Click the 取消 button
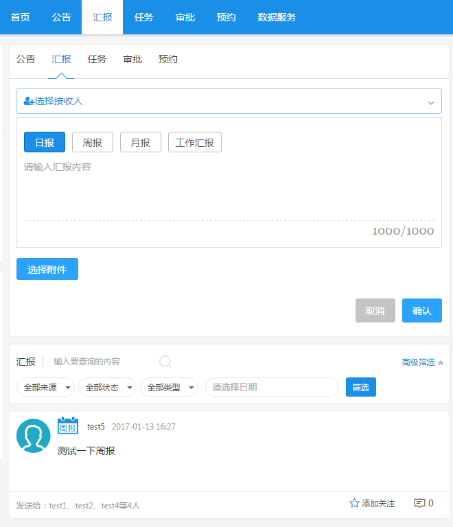The width and height of the screenshot is (453, 527). 375,311
